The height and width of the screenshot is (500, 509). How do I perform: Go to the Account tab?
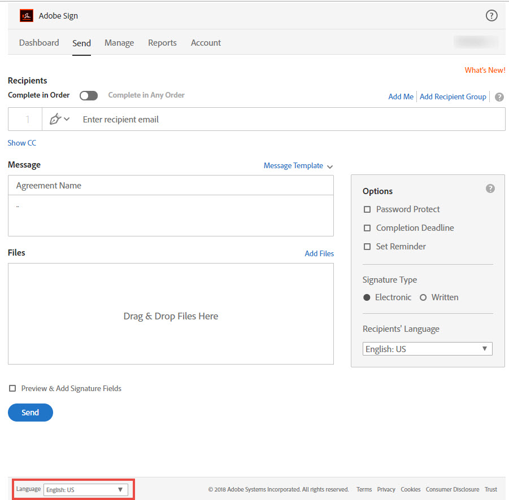click(206, 43)
